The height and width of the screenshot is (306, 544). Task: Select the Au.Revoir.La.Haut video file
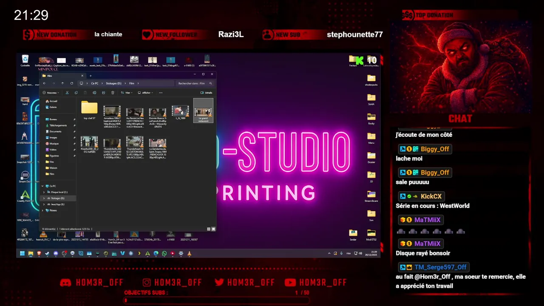135,117
